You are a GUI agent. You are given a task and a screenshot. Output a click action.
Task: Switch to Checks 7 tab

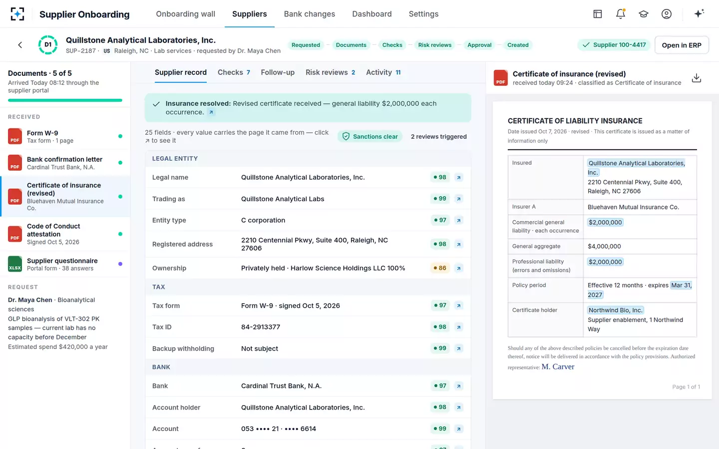click(x=234, y=72)
